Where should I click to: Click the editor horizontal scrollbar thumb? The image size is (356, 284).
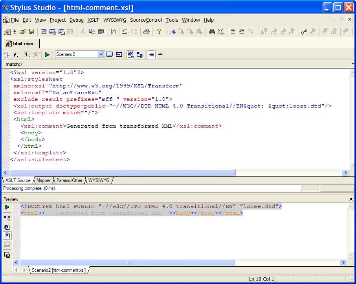coord(123,173)
